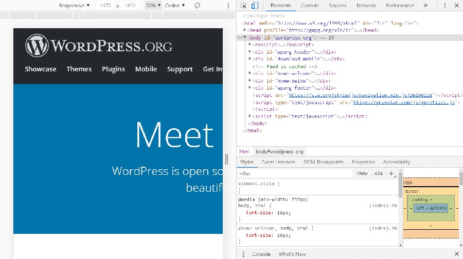463x259 pixels.
Task: Expand the head element node
Action: (x=245, y=30)
